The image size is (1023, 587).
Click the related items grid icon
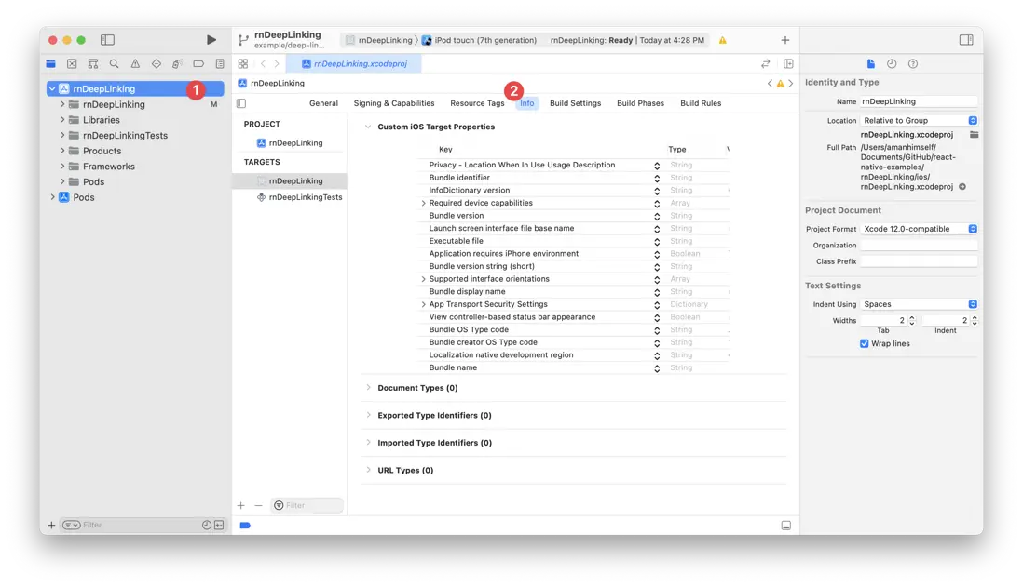242,64
